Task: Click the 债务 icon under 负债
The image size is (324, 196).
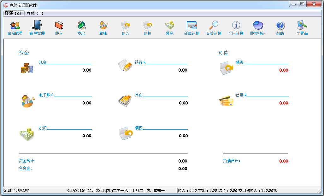Action: [227, 68]
